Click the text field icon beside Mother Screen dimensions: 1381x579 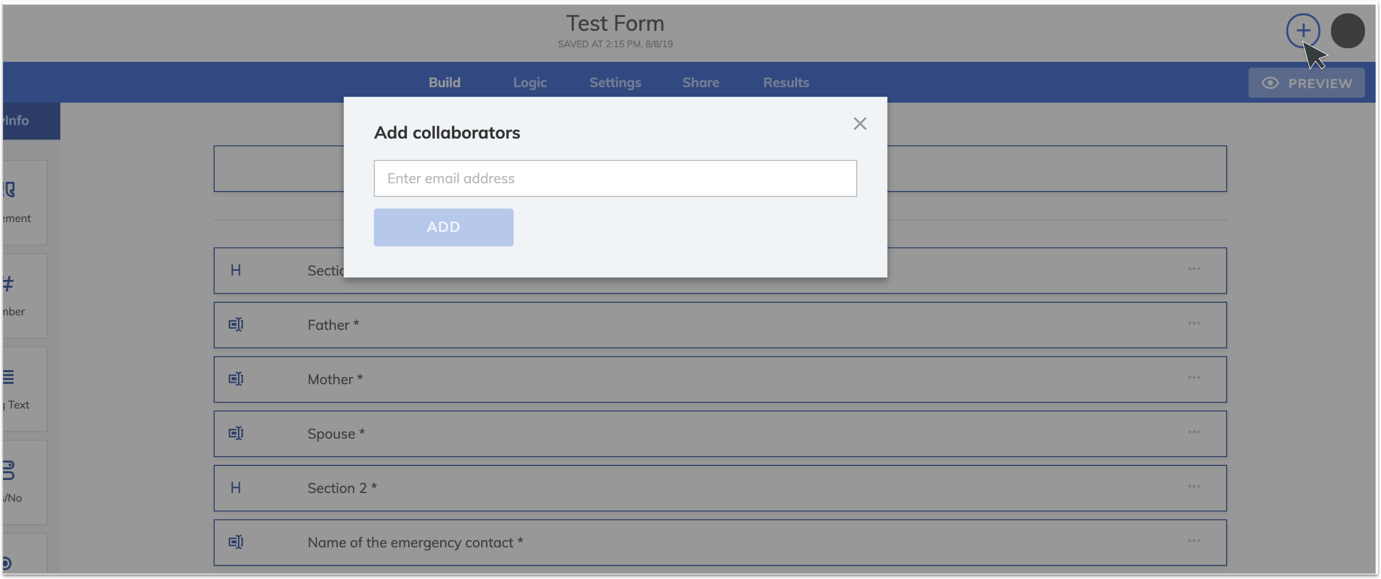point(236,379)
